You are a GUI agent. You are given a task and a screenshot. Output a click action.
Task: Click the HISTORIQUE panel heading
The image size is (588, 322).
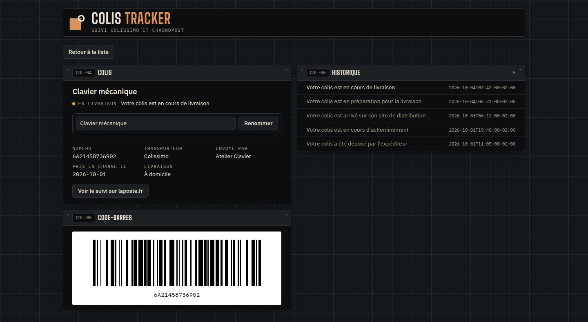tap(346, 73)
